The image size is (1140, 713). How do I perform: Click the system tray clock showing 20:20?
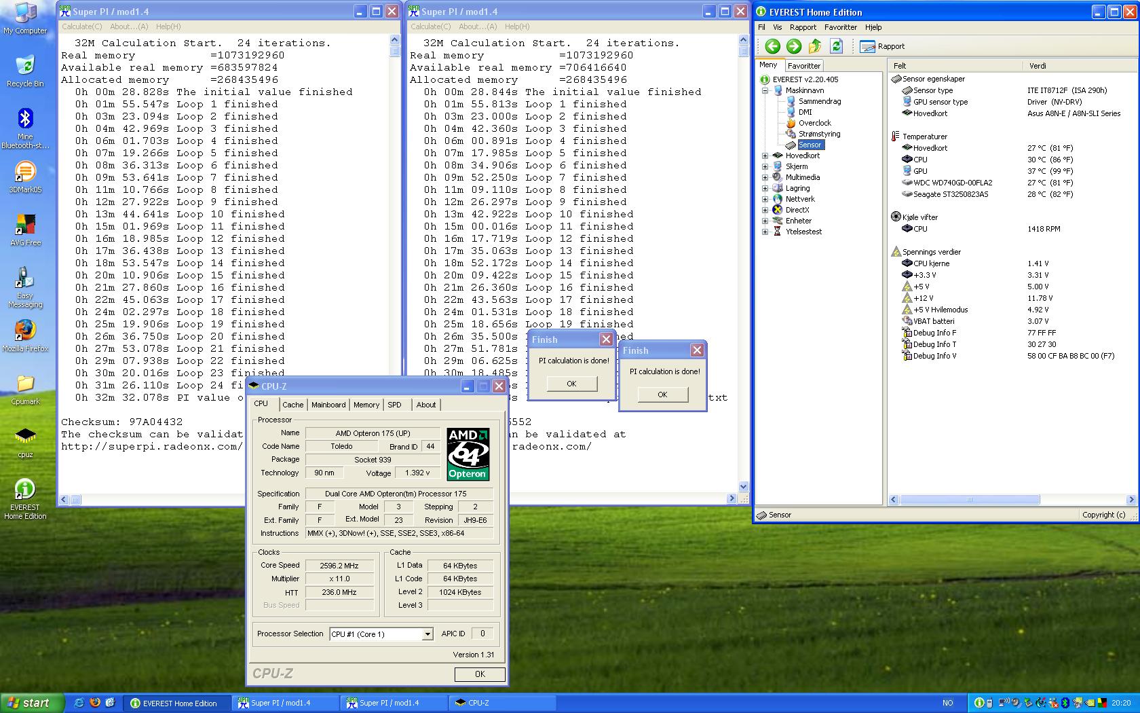[x=1121, y=703]
